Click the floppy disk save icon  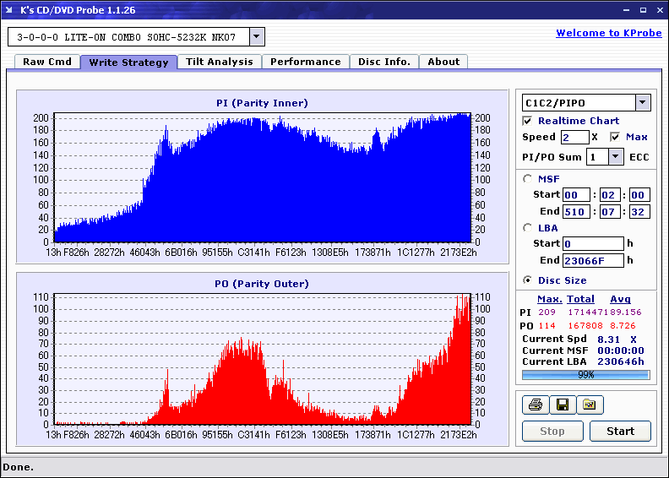tap(563, 405)
